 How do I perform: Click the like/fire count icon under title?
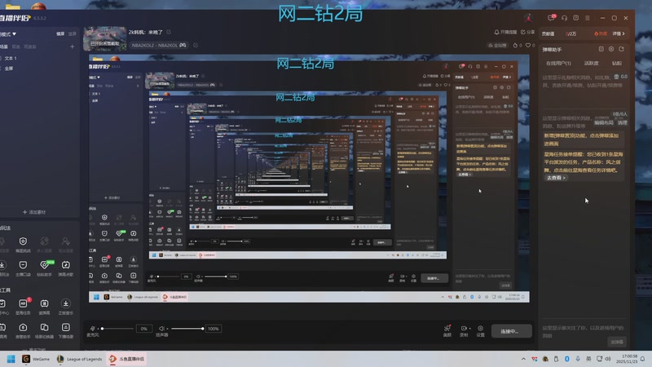pyautogui.click(x=516, y=46)
